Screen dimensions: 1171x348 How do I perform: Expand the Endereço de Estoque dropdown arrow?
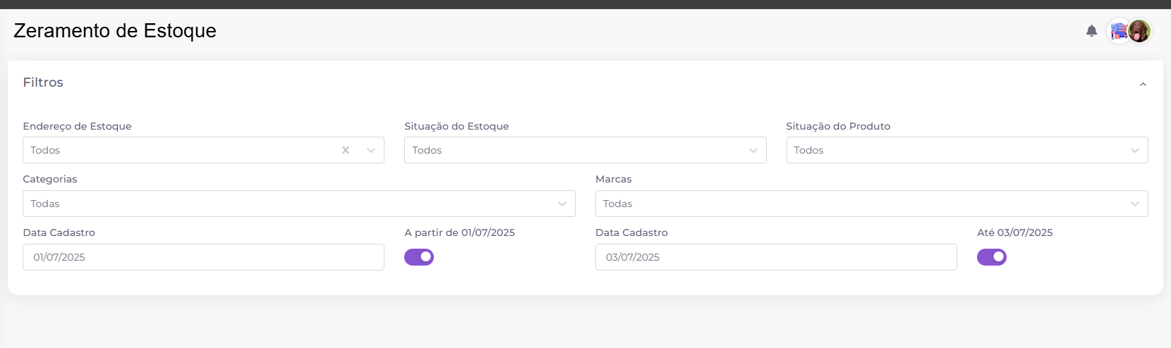coord(371,150)
